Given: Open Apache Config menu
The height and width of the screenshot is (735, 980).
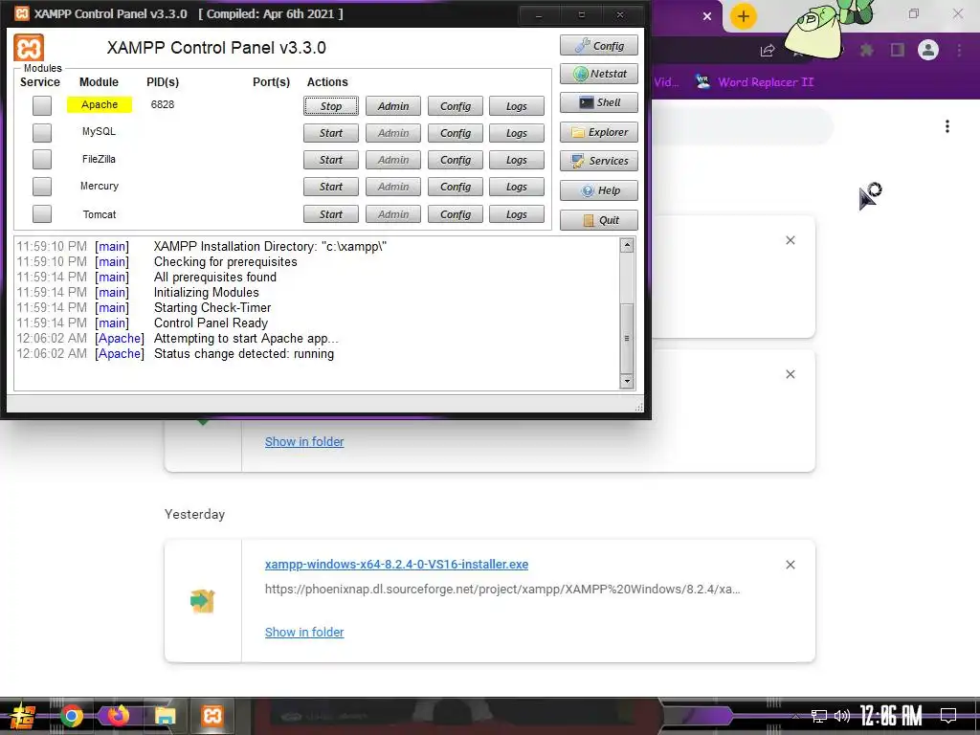Looking at the screenshot, I should (455, 106).
